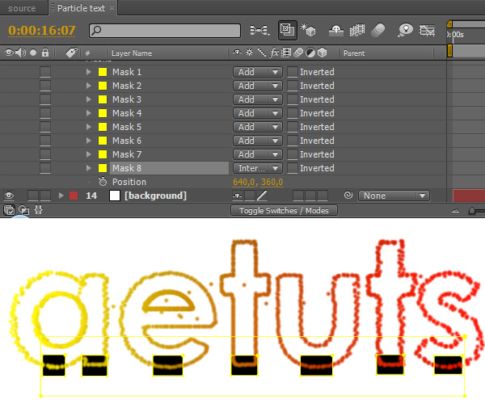Click the Effect fx column header

tap(274, 53)
